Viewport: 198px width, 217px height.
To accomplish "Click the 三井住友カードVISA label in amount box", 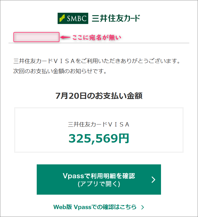I will pos(99,124).
